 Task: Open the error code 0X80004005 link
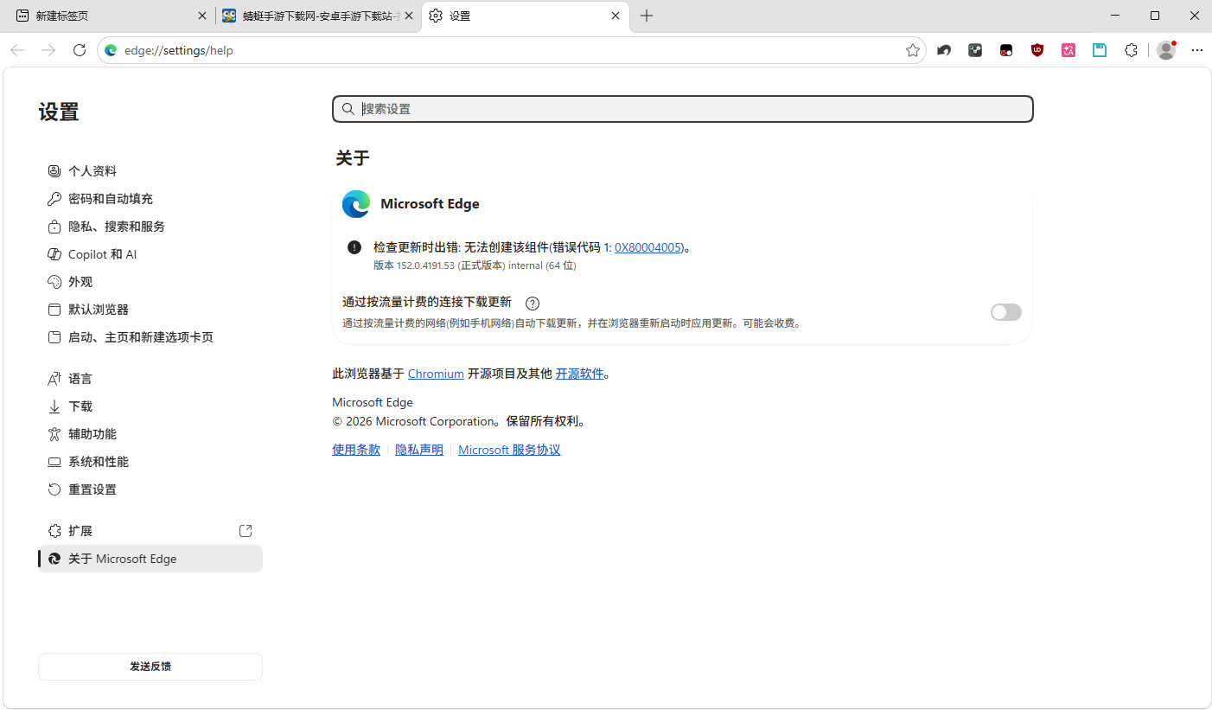649,247
